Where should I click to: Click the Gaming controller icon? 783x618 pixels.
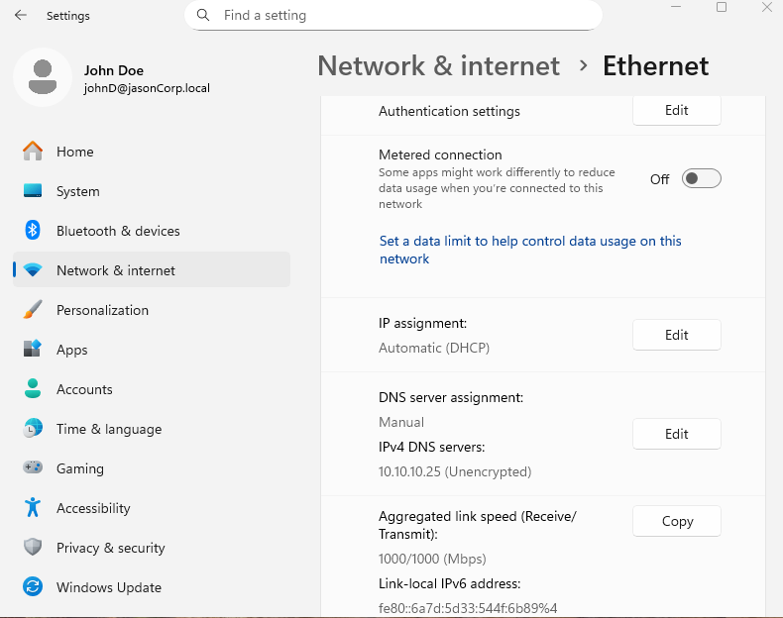pyautogui.click(x=33, y=467)
